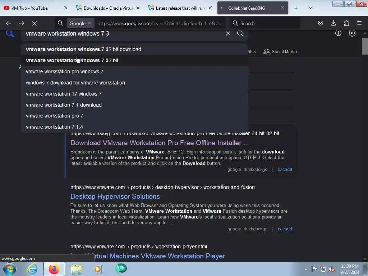Go back with the browser back arrow
This screenshot has height=276, width=368.
point(9,23)
